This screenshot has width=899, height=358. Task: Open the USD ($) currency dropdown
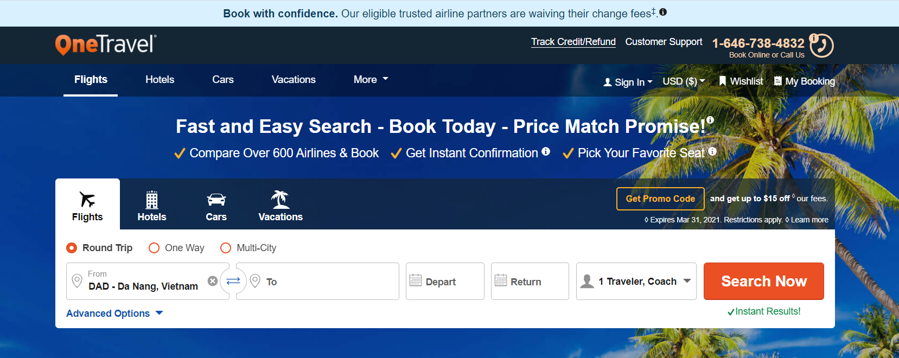(684, 81)
